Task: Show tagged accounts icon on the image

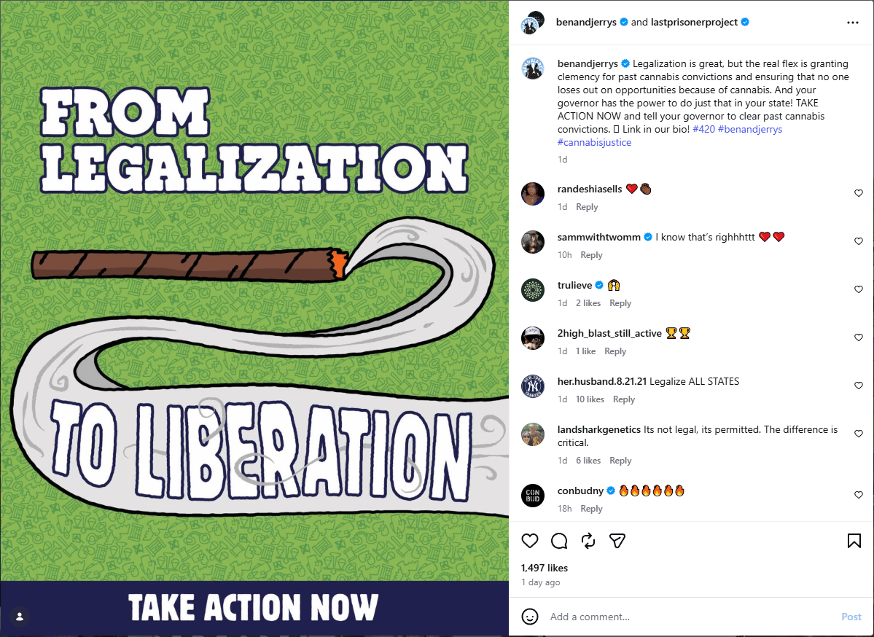Action: point(20,617)
